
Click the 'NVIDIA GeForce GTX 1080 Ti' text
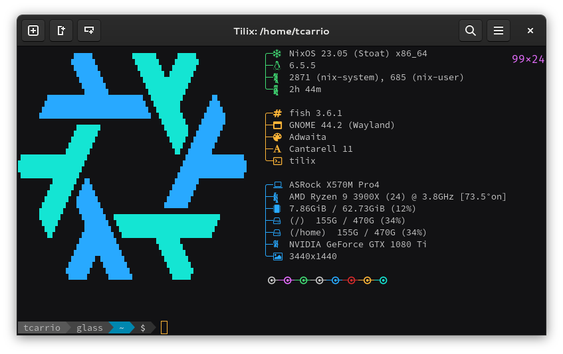358,245
